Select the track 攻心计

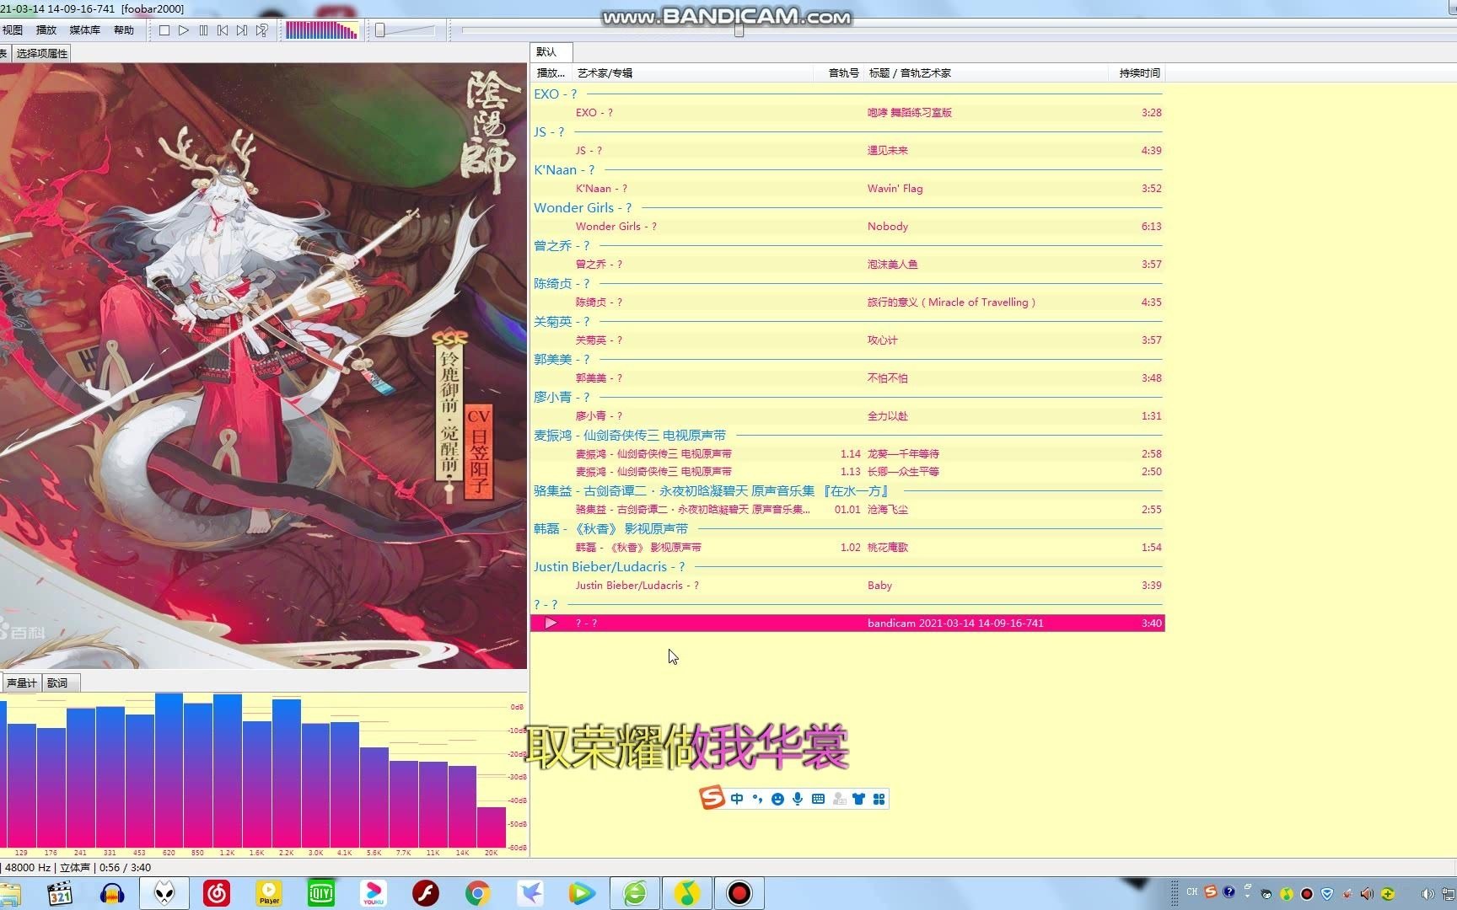pos(847,340)
